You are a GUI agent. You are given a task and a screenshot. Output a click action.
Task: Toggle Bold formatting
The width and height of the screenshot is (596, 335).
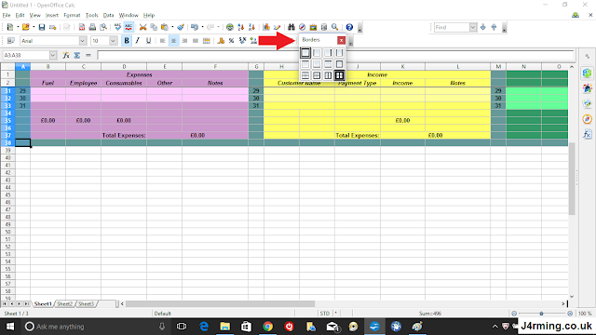click(127, 41)
